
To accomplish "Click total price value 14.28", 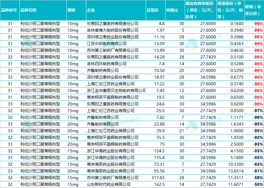I will click(159, 57).
